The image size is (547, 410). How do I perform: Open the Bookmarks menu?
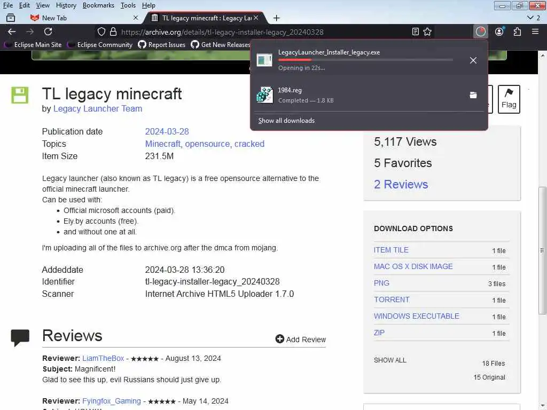click(x=98, y=5)
